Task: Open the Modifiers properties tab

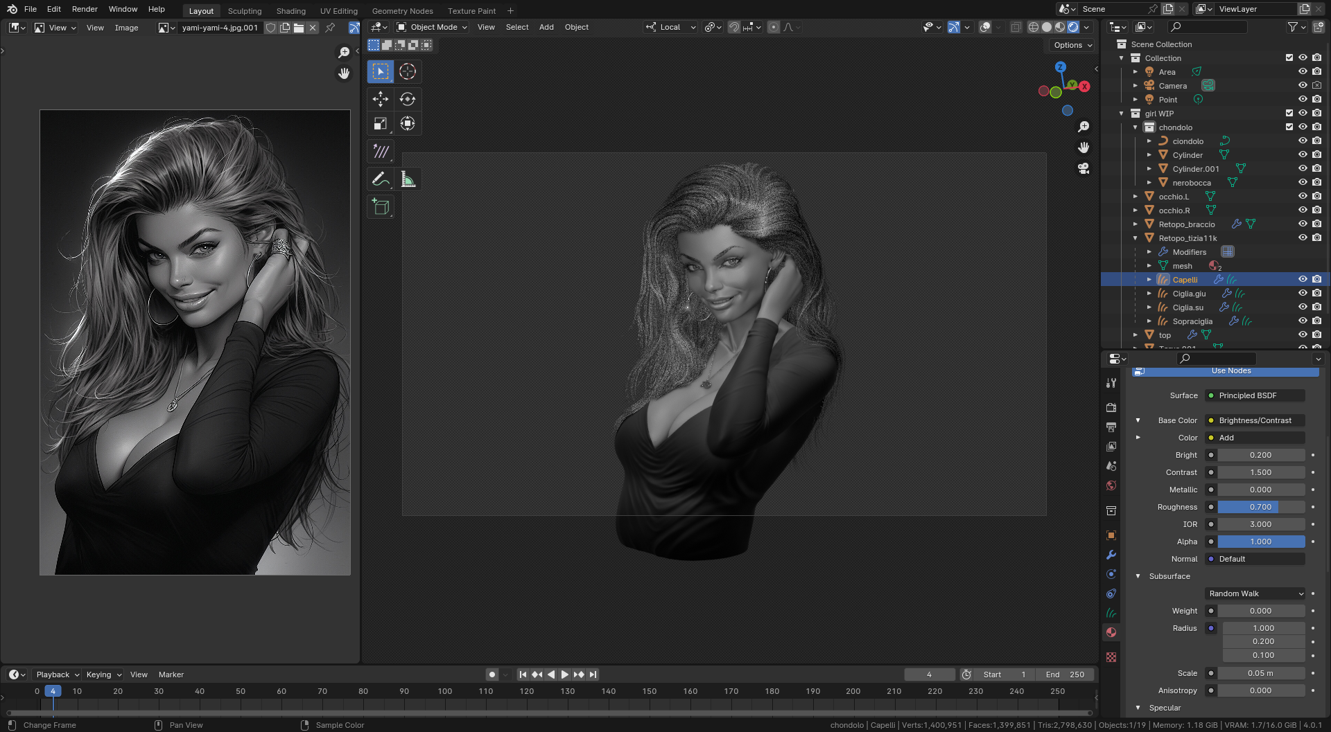Action: 1111,555
